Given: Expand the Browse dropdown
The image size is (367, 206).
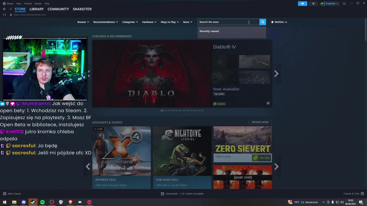Looking at the screenshot, I should 83,22.
